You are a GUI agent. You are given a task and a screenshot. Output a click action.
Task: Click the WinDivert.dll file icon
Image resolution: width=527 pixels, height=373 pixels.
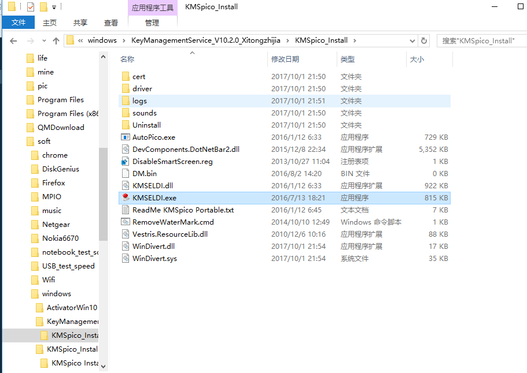click(x=126, y=246)
